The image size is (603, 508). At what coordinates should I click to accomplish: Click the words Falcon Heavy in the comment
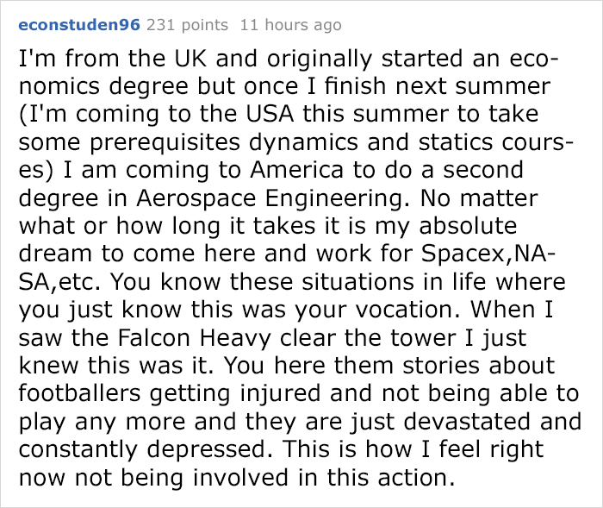(x=194, y=339)
